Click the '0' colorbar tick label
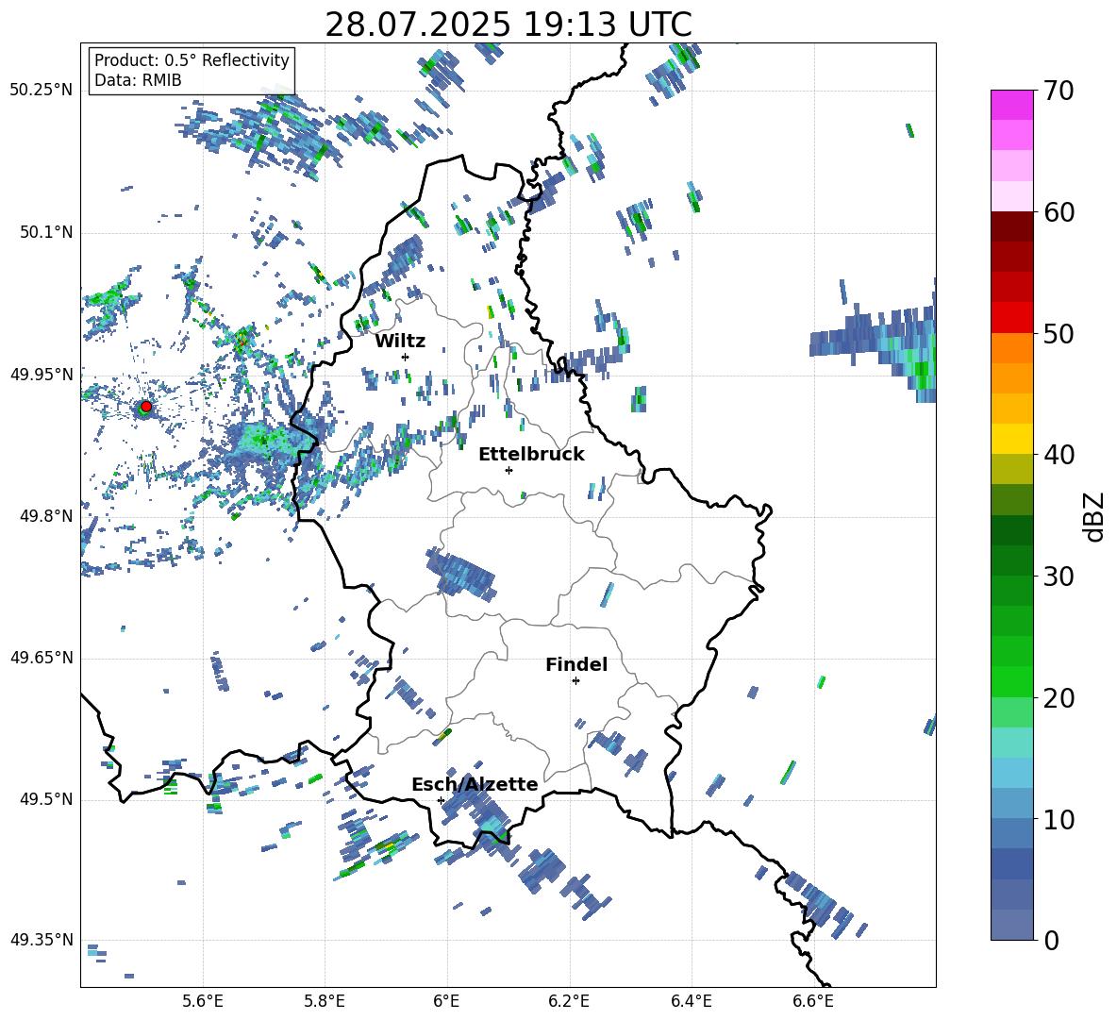This screenshot has width=1117, height=1020. point(1050,941)
